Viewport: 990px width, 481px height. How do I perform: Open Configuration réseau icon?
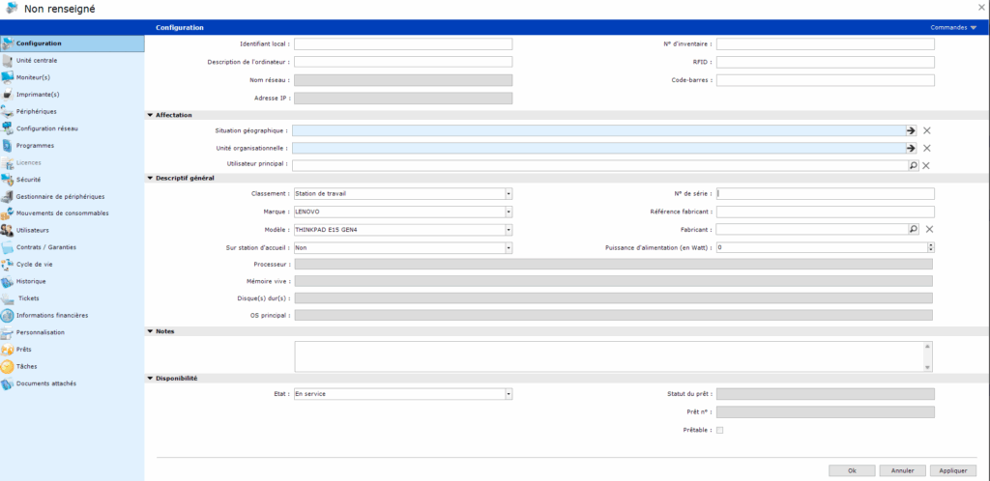click(8, 128)
